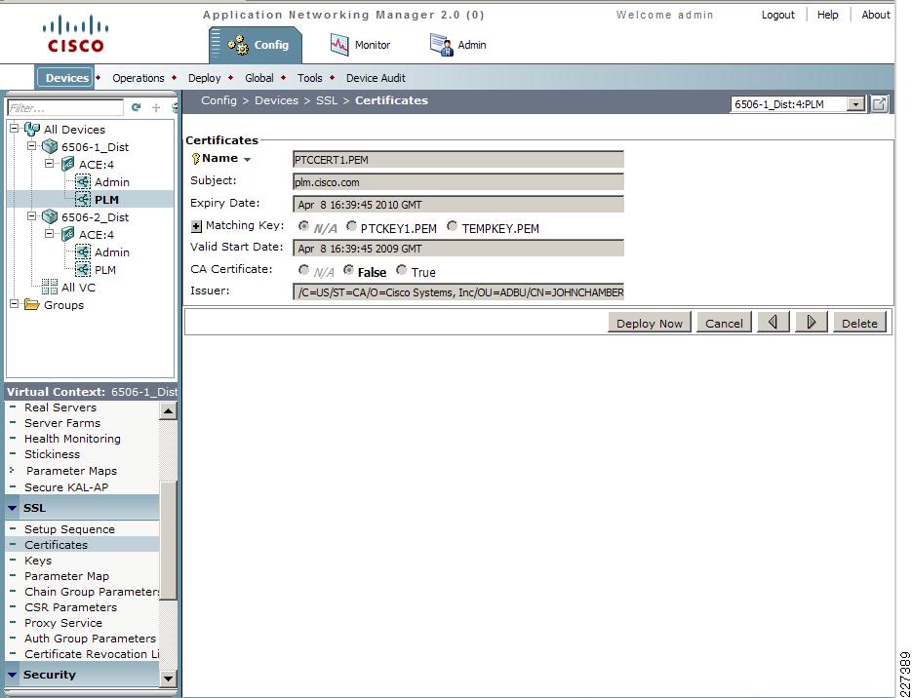Open Keys under the SSL section
The width and height of the screenshot is (912, 698).
click(38, 561)
